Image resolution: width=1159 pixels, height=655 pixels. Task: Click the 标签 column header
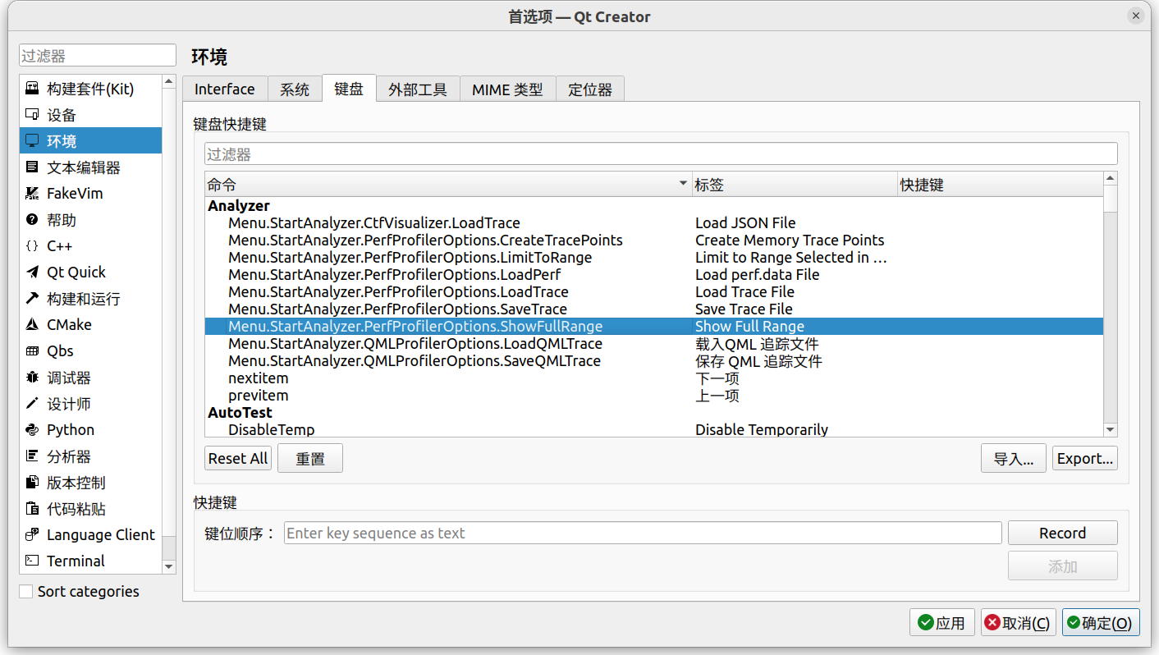[795, 185]
